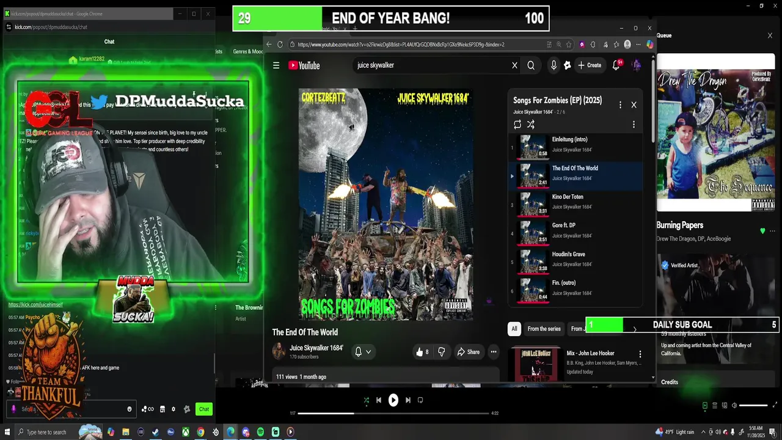
Task: Open the Mix - John Lee Hooker thumbnail
Action: [x=536, y=364]
